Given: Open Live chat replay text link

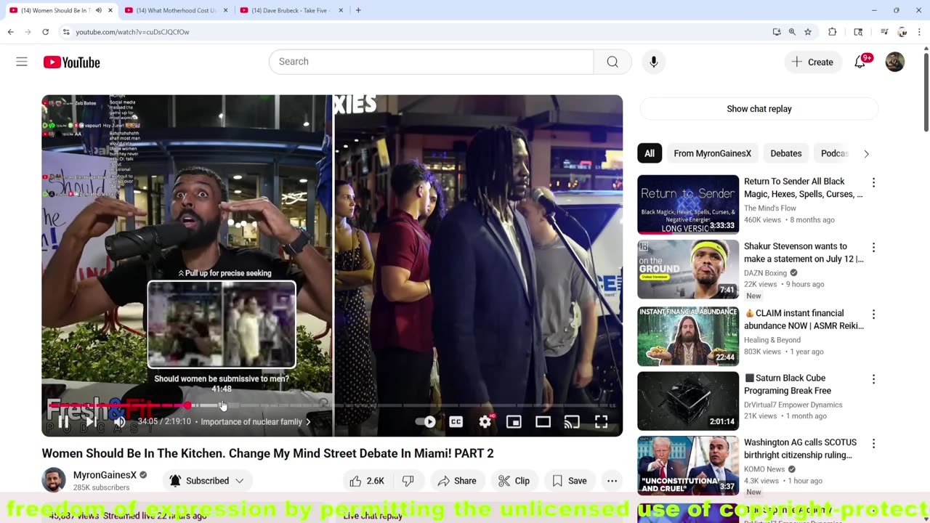Looking at the screenshot, I should tap(373, 516).
